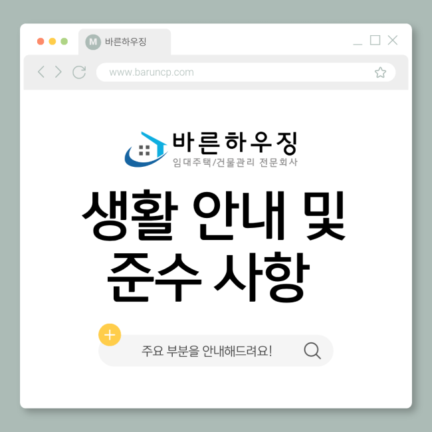Viewport: 432px width, 432px height.
Task: Click the 주요 부분을 안내해드려요! search field
Action: (216, 351)
